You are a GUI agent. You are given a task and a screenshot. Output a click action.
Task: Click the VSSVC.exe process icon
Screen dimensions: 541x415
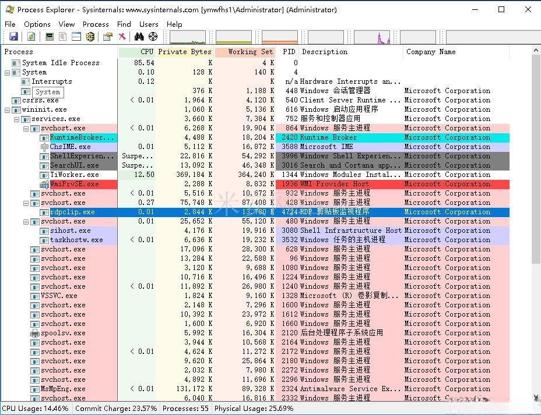pyautogui.click(x=34, y=296)
